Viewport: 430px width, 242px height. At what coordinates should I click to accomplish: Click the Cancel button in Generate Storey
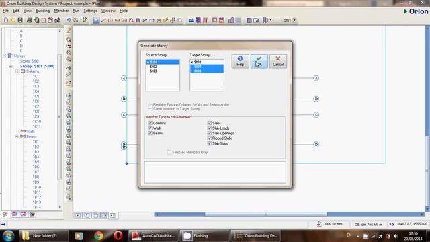[278, 61]
